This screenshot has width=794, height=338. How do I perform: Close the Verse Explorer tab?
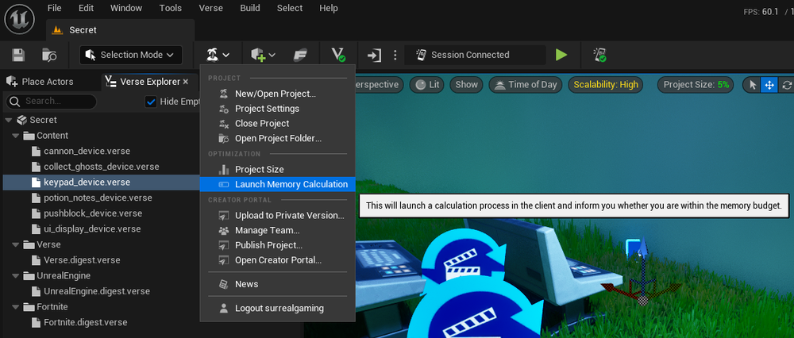[x=186, y=82]
